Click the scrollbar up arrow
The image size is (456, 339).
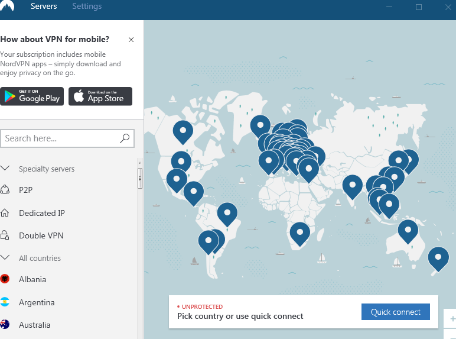[140, 163]
